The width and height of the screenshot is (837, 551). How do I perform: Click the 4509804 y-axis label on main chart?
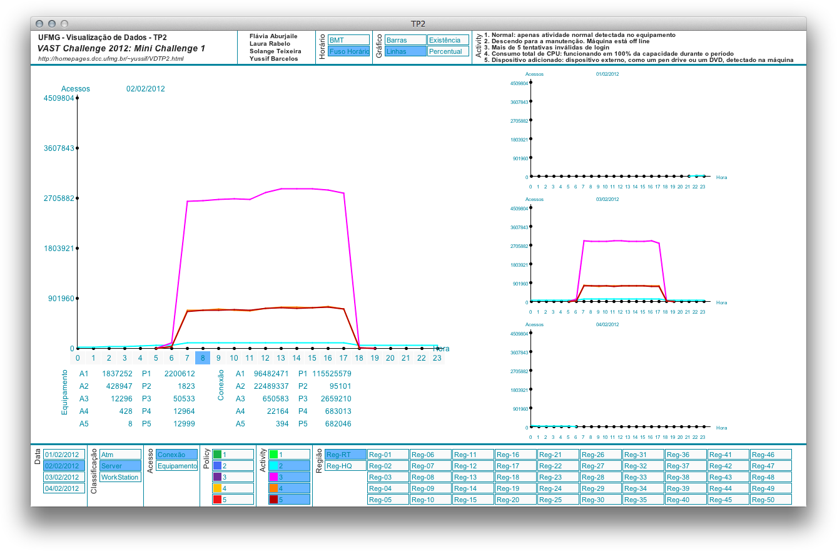point(58,98)
